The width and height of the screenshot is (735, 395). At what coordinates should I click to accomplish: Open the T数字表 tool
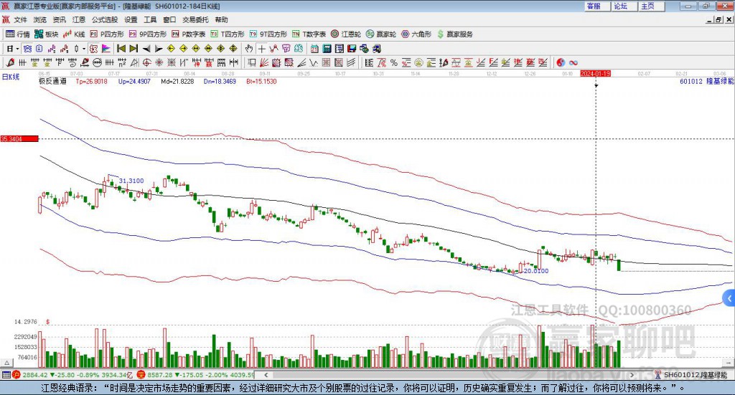[309, 34]
